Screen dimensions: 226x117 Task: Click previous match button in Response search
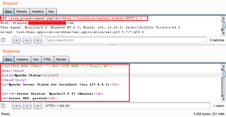point(16,106)
